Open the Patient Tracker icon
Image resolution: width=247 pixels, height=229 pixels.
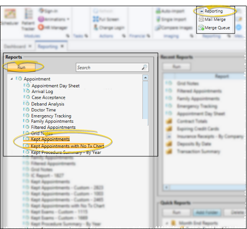click(28, 14)
